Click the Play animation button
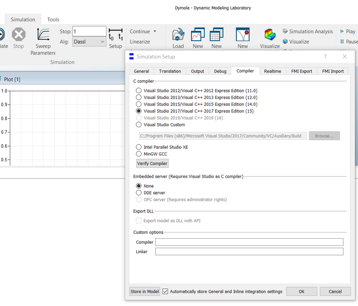358x306 pixels. [x=348, y=31]
